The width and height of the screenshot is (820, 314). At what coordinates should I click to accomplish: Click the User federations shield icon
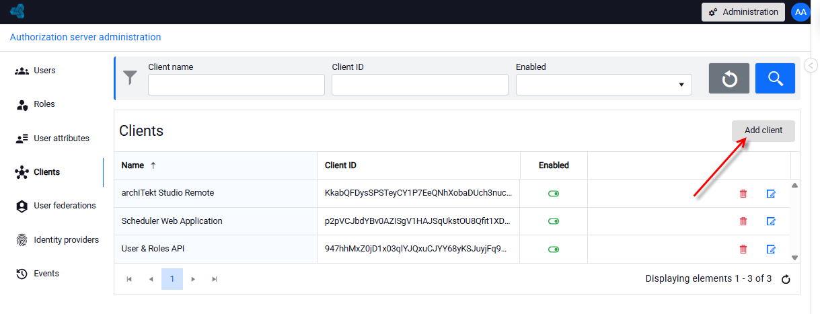pyautogui.click(x=22, y=206)
